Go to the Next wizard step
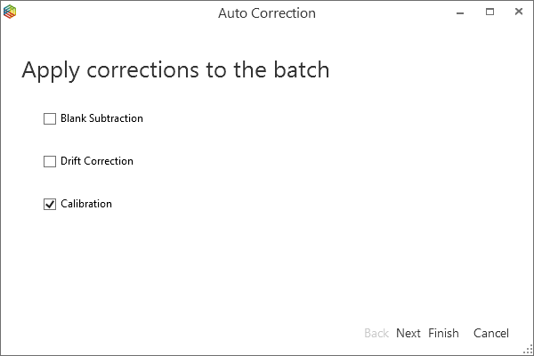 pyautogui.click(x=409, y=333)
